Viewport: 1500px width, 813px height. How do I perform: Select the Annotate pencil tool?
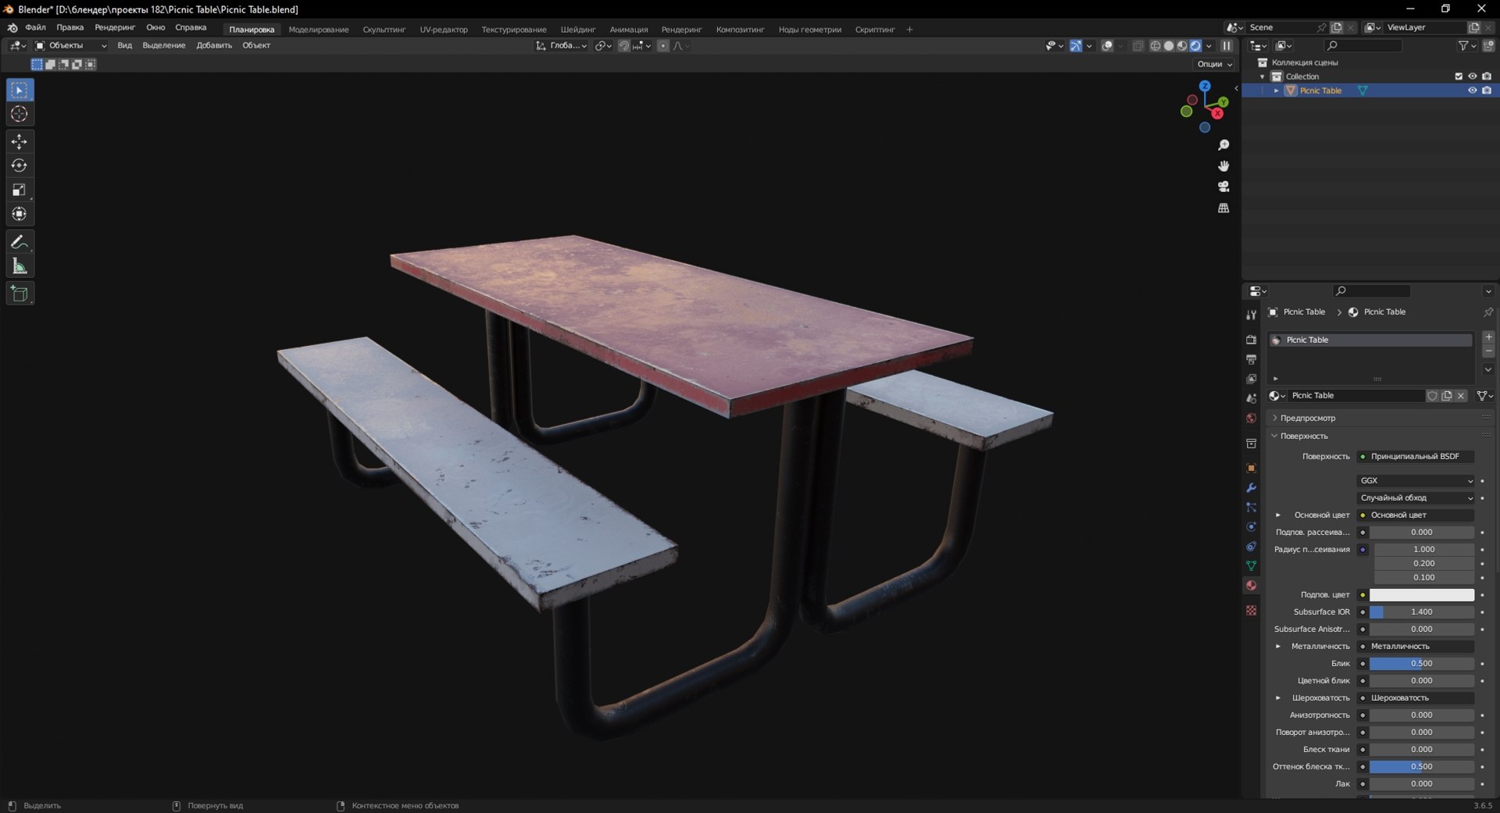coord(20,242)
